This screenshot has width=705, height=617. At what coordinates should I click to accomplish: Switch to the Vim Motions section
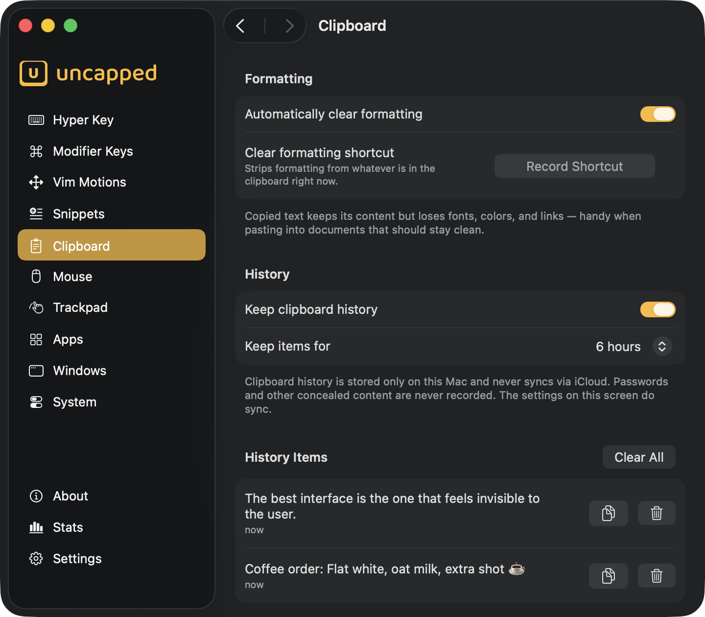click(x=112, y=182)
